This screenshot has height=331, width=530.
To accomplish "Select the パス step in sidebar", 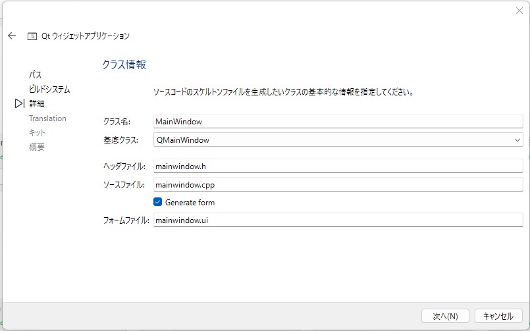I will pos(35,74).
